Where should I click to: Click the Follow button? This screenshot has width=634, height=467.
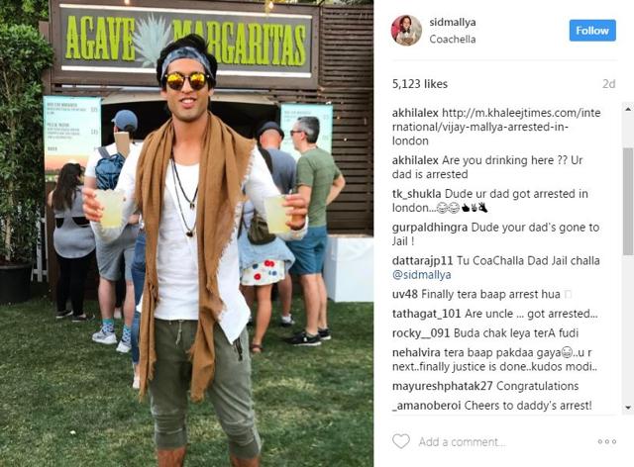592,31
